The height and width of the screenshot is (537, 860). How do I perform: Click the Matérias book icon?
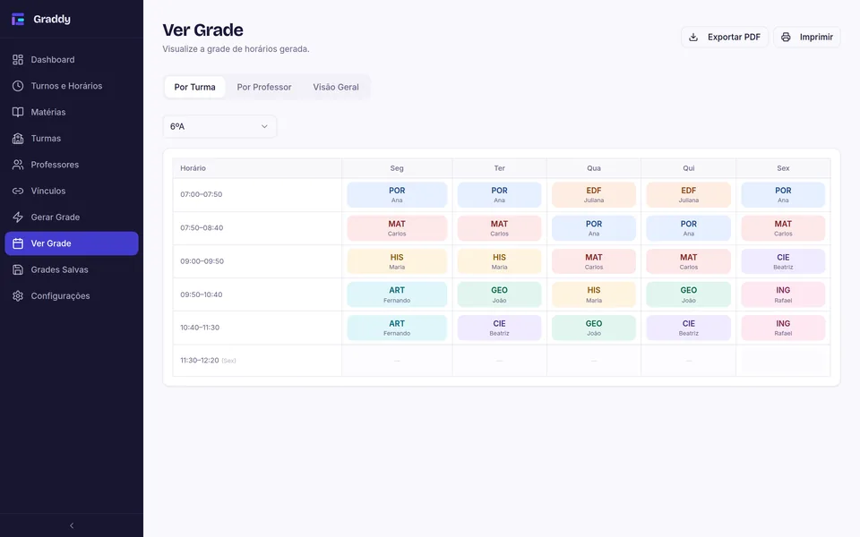point(18,113)
